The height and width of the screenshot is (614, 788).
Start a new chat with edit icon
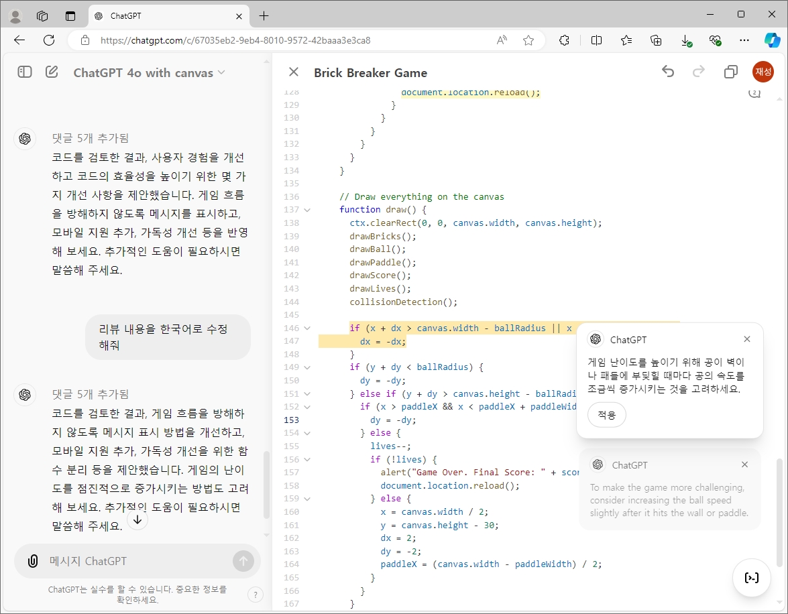tap(52, 72)
